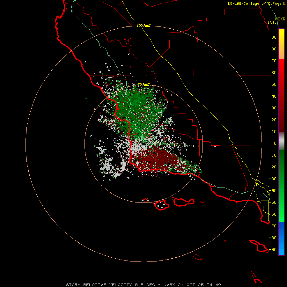
Task: Click the NEXLAB-College of DuPage header text
Action: (257, 4)
